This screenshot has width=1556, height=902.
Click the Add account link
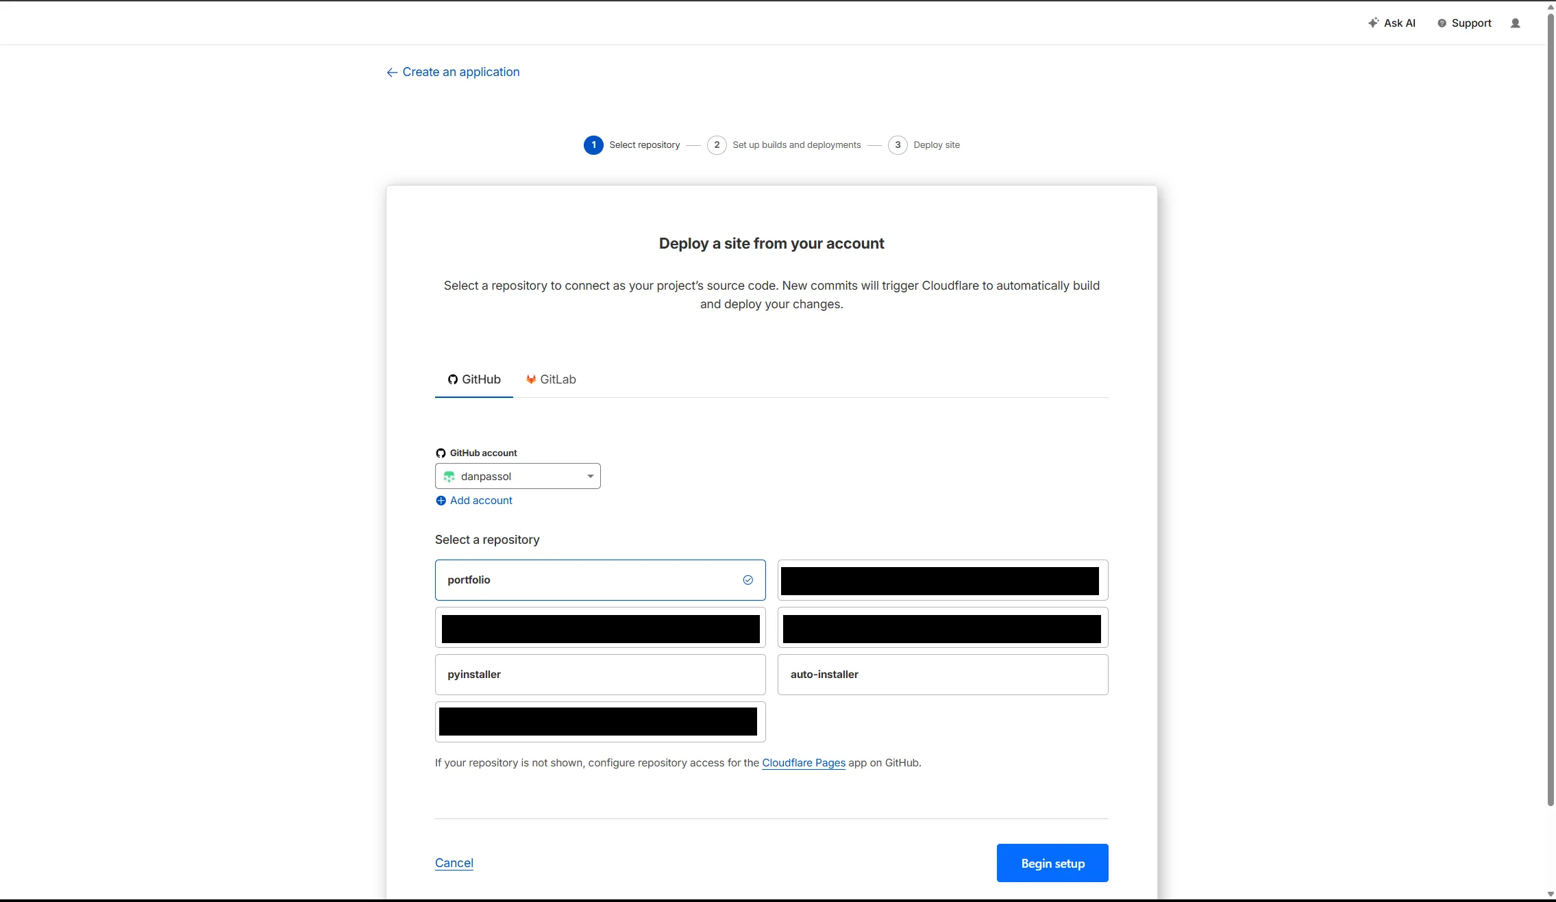pos(481,501)
